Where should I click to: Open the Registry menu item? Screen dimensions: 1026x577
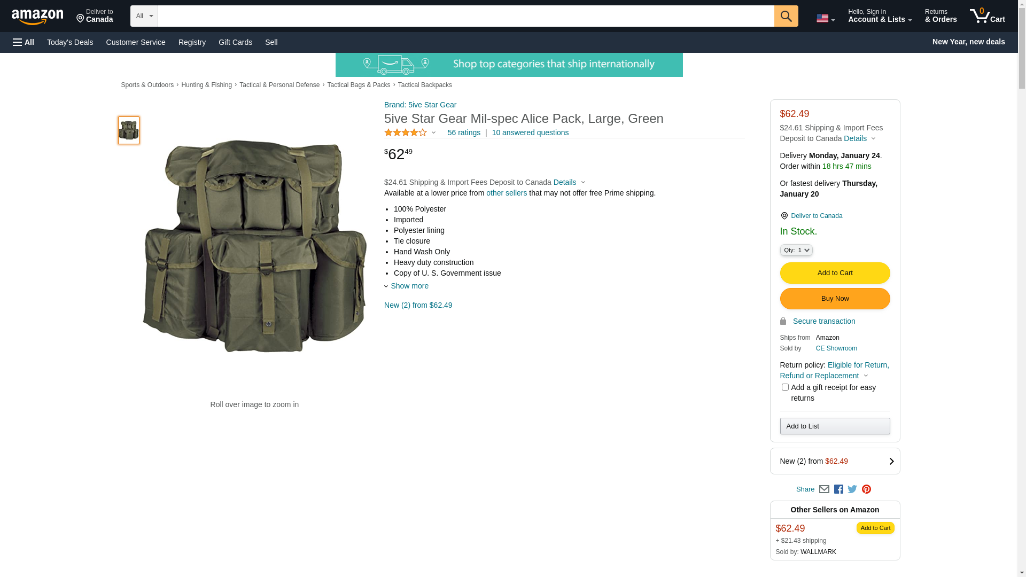tap(192, 42)
